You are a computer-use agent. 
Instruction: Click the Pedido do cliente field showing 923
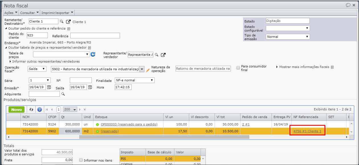pyautogui.click(x=37, y=35)
